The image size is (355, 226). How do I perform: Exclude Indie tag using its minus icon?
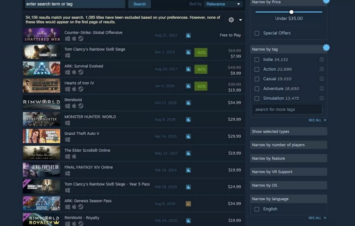click(x=321, y=60)
